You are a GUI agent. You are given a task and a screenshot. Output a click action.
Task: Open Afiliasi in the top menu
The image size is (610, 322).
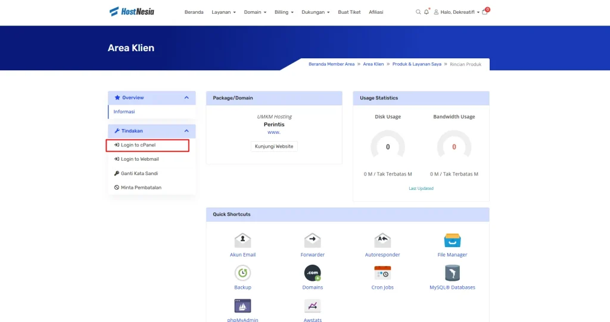[x=376, y=12]
